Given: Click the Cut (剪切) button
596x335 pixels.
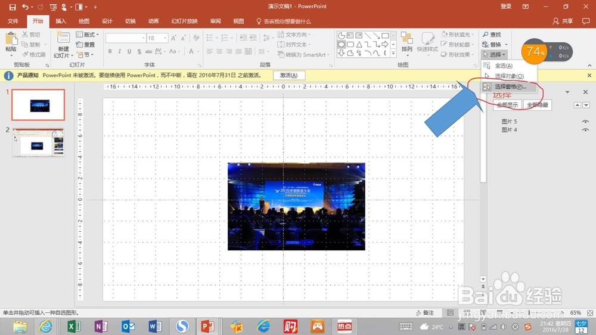Looking at the screenshot, I should (31, 35).
